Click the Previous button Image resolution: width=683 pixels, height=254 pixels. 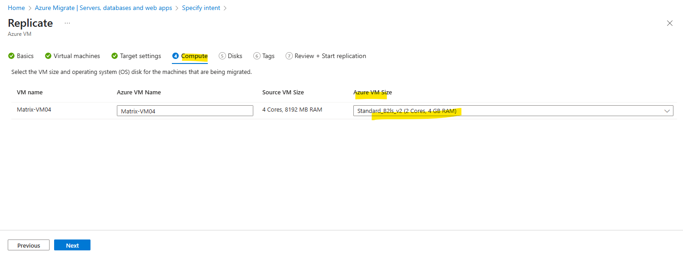click(x=29, y=245)
